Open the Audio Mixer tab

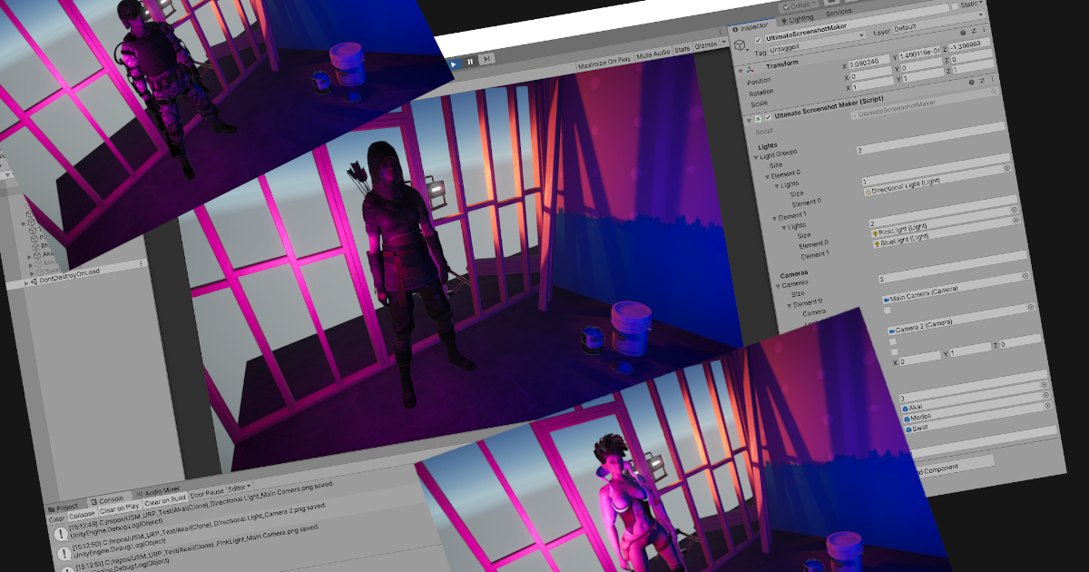pyautogui.click(x=161, y=489)
